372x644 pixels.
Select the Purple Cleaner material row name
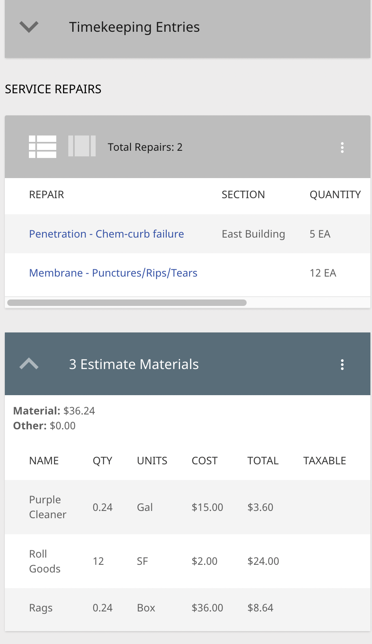click(48, 507)
